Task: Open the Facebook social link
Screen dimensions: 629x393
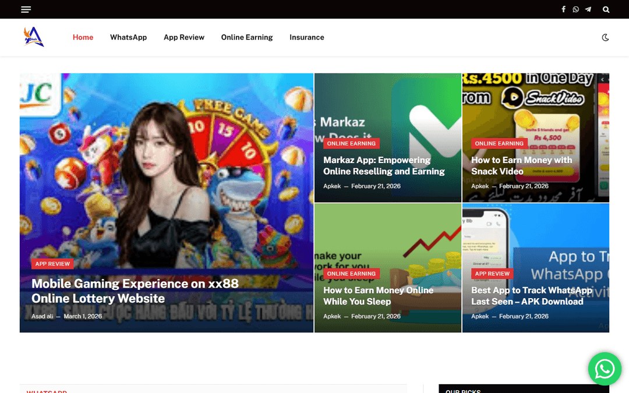Action: point(563,9)
